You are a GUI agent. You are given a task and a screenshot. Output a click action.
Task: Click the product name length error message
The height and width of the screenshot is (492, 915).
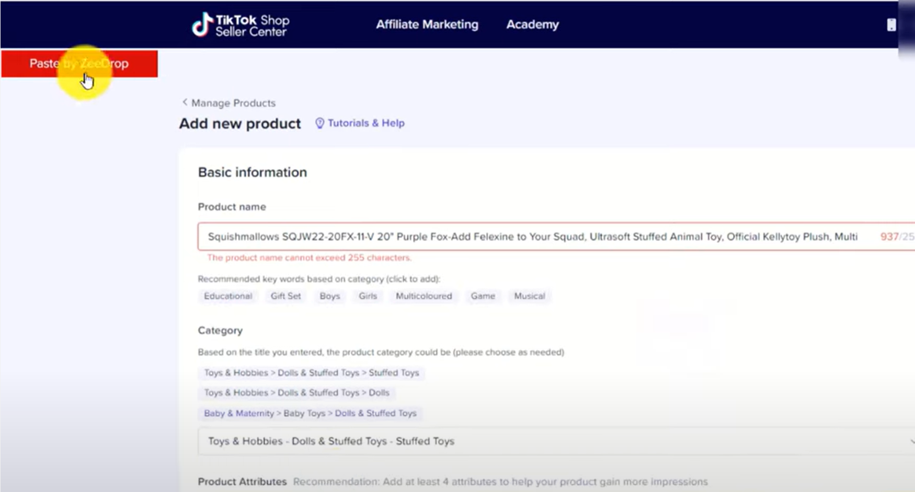(310, 257)
